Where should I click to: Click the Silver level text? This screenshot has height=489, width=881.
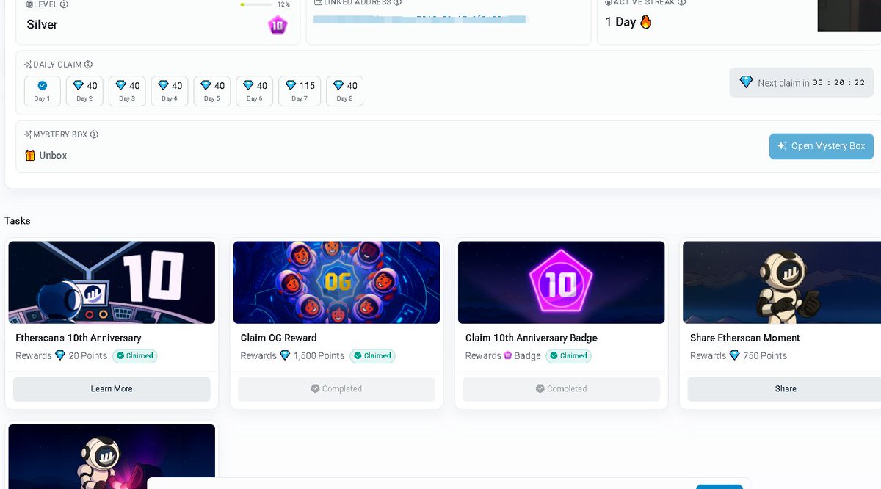[42, 24]
